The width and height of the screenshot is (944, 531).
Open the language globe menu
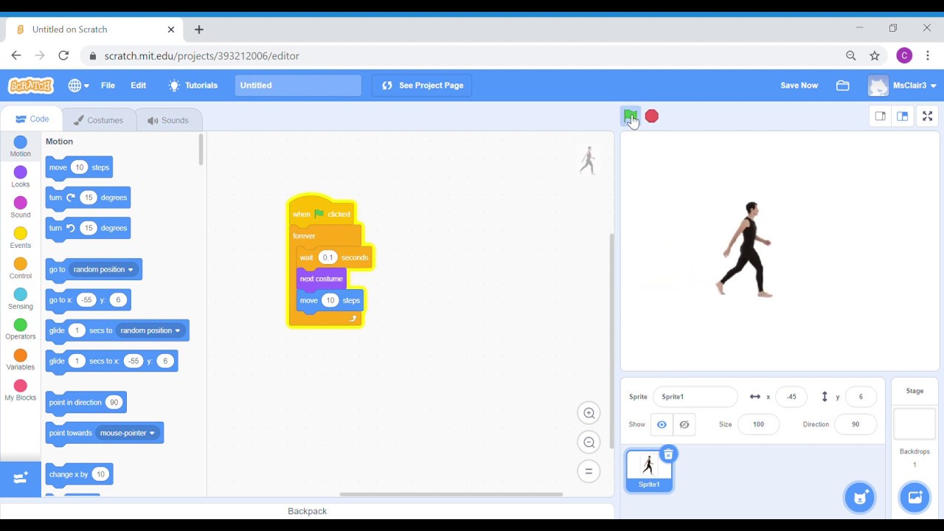(78, 86)
